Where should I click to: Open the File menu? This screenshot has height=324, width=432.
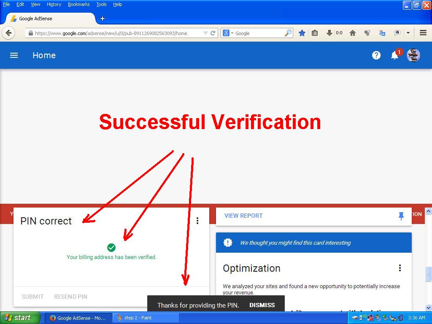(x=6, y=4)
